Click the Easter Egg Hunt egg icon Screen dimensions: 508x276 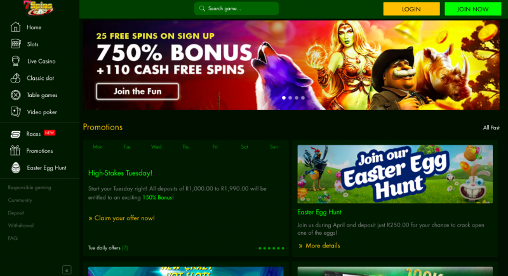pyautogui.click(x=15, y=168)
